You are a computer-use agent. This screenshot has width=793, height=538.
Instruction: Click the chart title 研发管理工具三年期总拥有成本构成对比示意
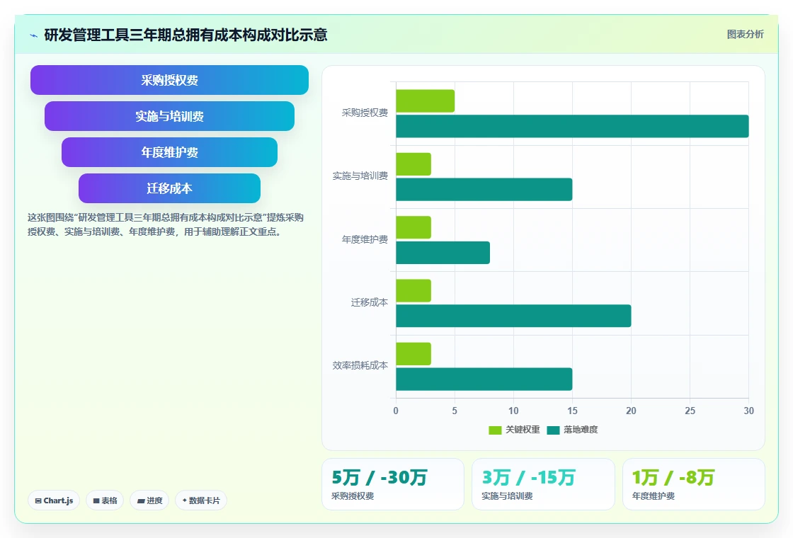[x=186, y=35]
